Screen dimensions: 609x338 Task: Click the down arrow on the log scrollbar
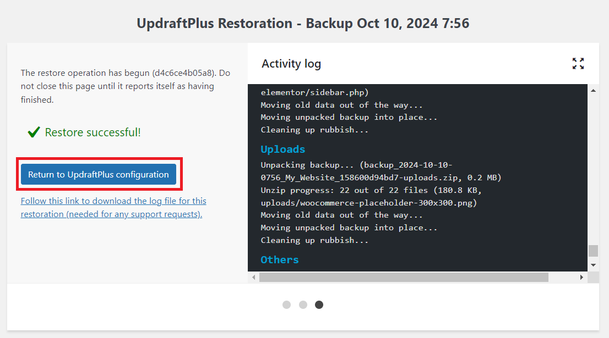pos(593,264)
